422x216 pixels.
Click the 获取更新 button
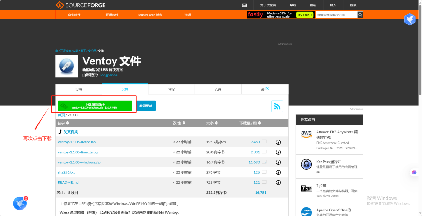tap(146, 106)
